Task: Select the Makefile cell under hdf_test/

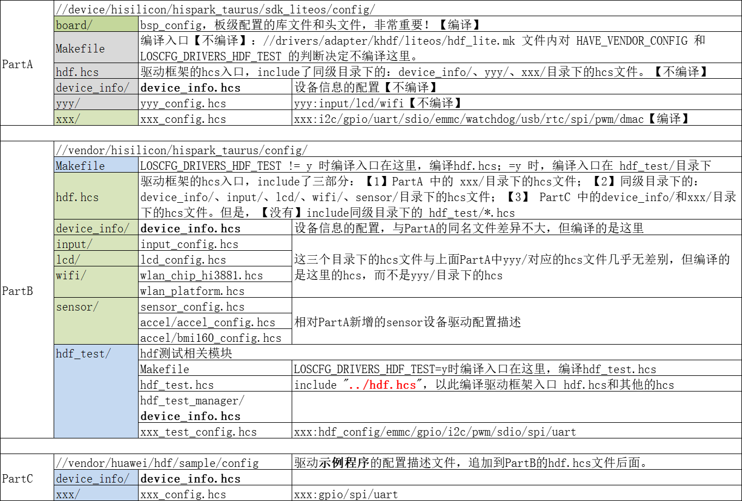Action: coord(215,368)
